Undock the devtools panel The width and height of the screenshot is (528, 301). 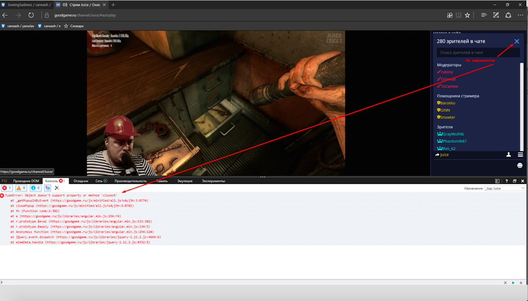pos(514,181)
